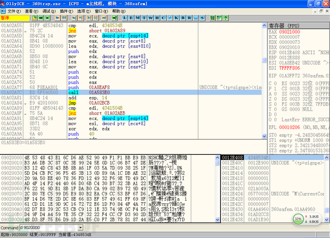Viewport: 330px width, 238px height.
Task: Open Breakpoints window with the B button
Action: tap(183, 18)
